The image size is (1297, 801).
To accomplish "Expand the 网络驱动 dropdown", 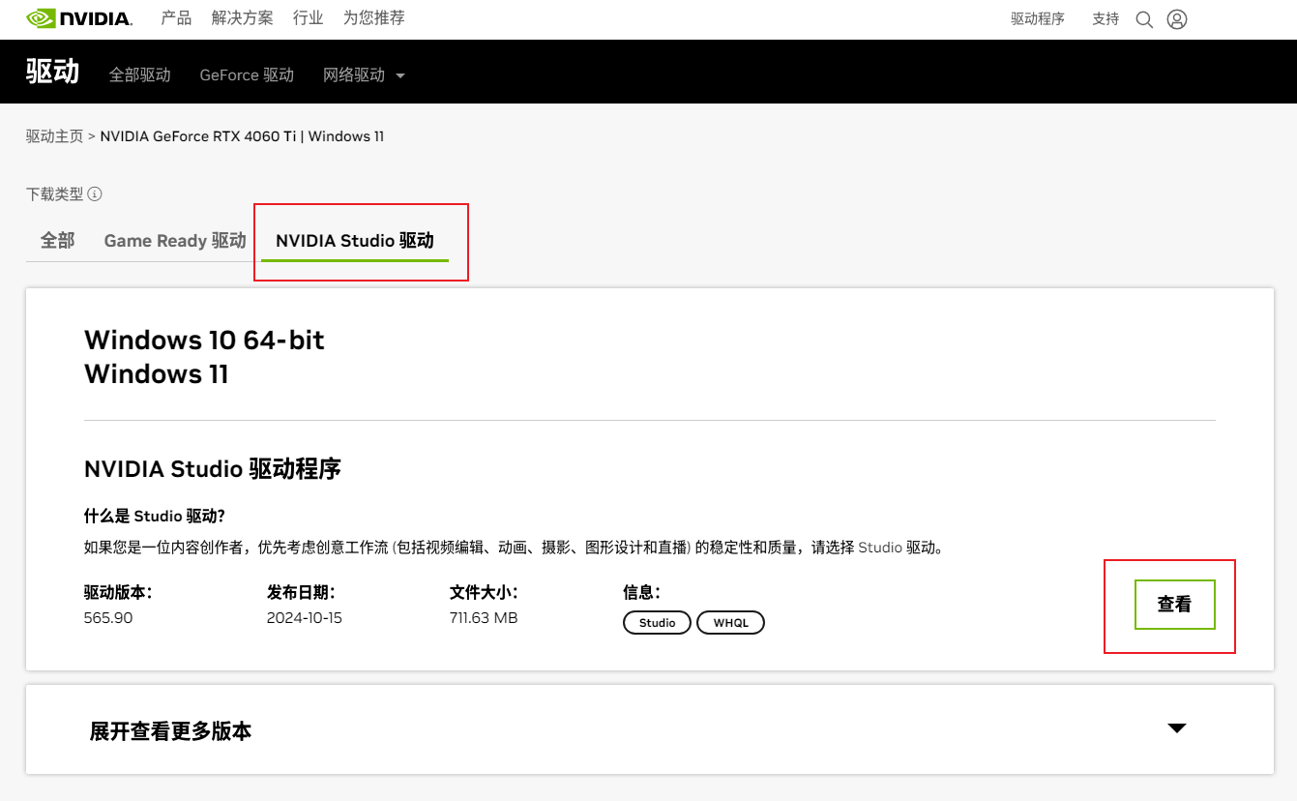I will (x=364, y=75).
